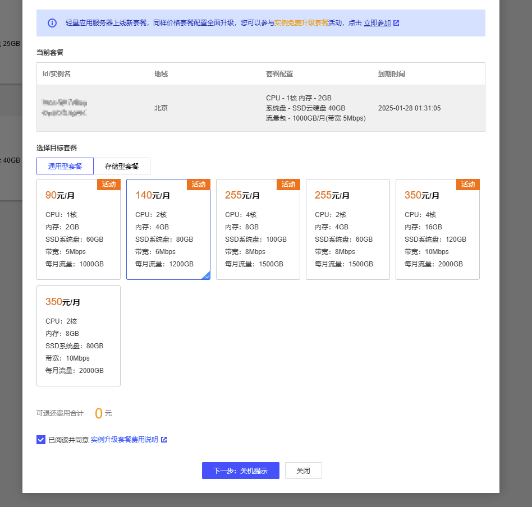Uncheck the 已阅读并同意 agreement checkbox
The width and height of the screenshot is (532, 507).
tap(41, 440)
